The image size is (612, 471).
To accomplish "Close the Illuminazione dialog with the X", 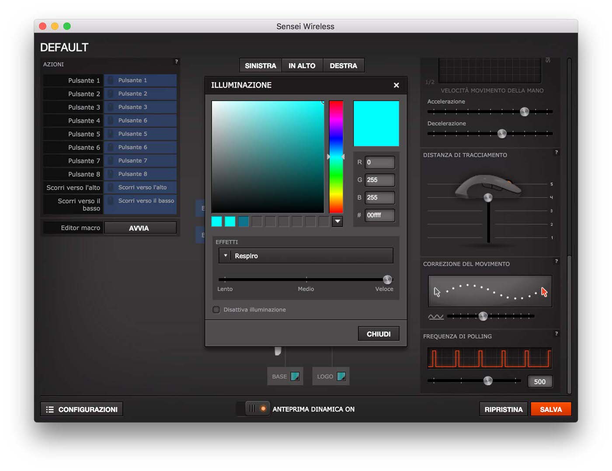I will click(396, 85).
